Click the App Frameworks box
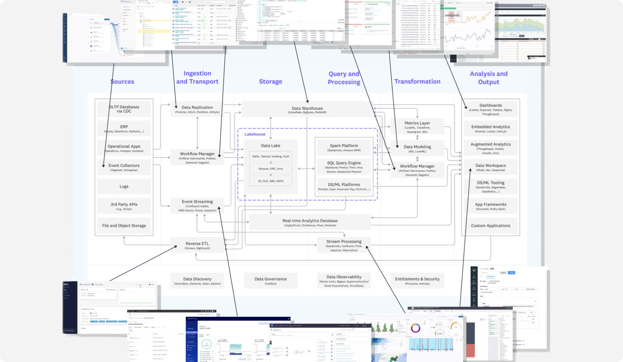 [491, 206]
